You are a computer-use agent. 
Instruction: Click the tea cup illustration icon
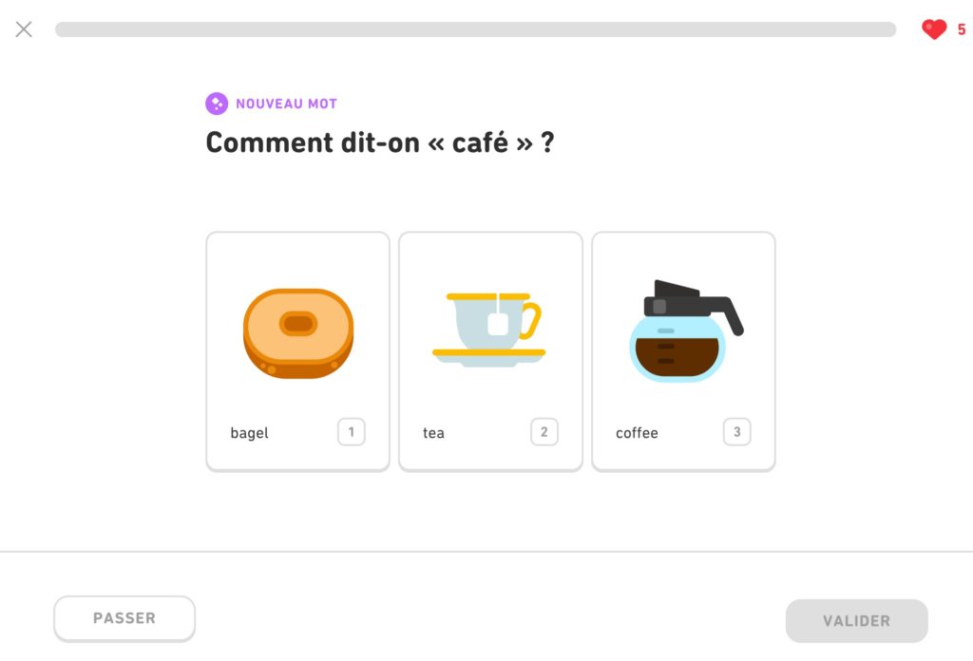tap(490, 328)
